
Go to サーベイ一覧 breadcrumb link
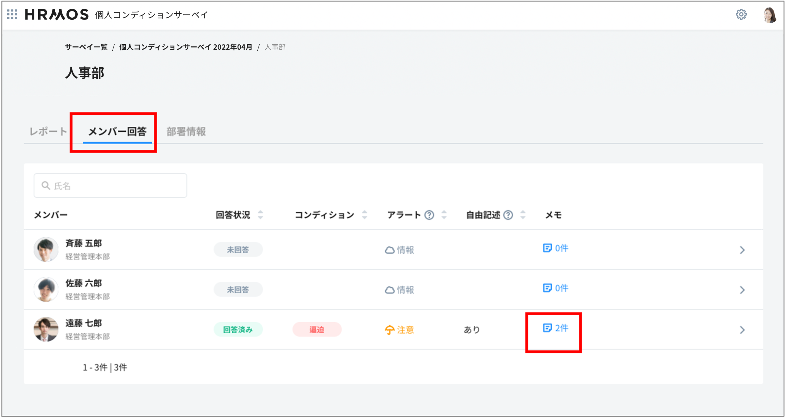pyautogui.click(x=86, y=47)
